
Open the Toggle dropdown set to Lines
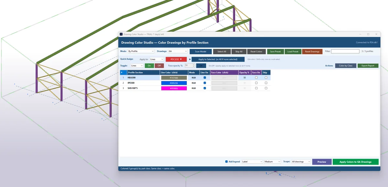tap(137, 65)
